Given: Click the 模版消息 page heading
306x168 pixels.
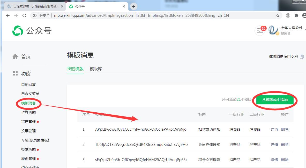Looking at the screenshot, I should [x=80, y=55].
